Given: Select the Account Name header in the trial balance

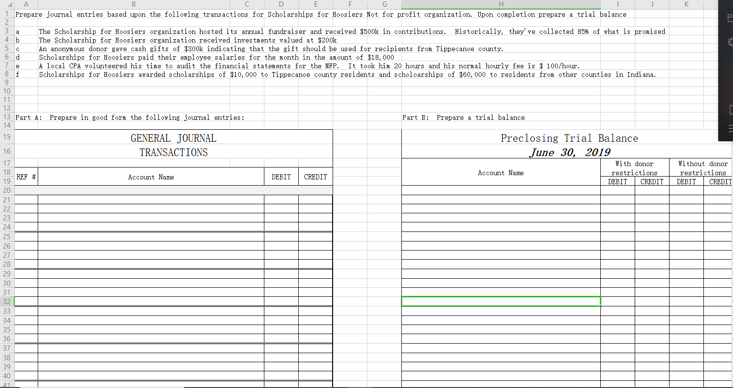Looking at the screenshot, I should [501, 172].
